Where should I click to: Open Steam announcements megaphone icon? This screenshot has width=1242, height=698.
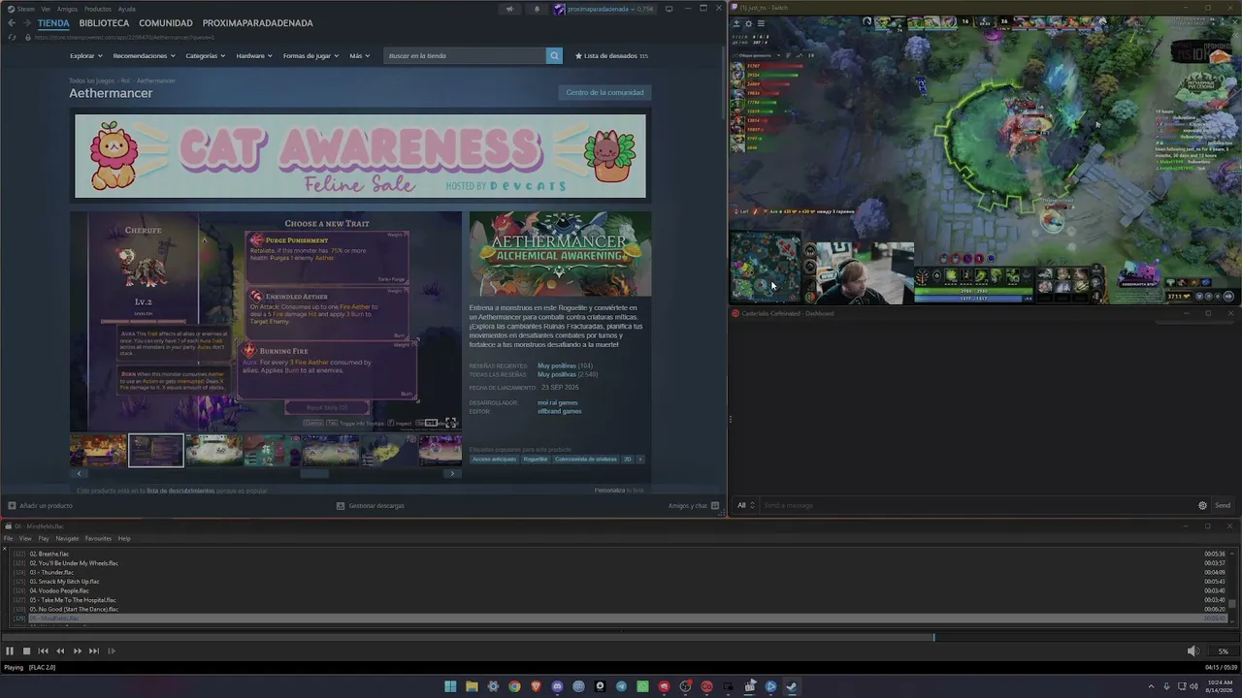[x=509, y=10]
